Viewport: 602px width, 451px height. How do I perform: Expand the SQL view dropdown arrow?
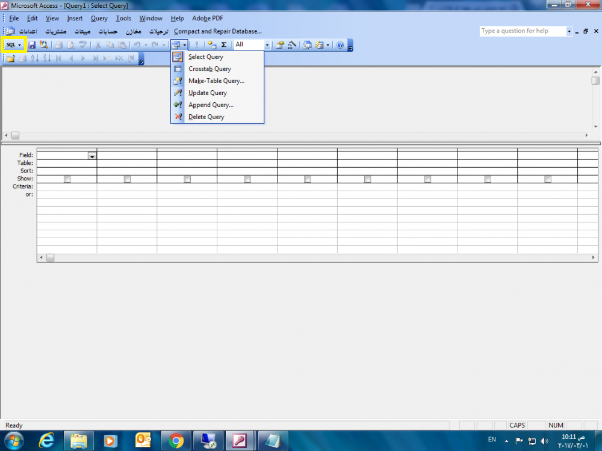20,45
